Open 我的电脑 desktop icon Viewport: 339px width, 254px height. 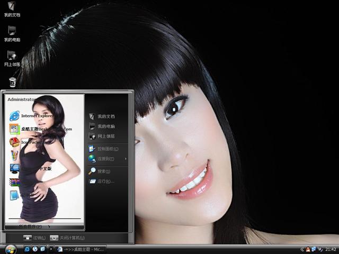(12, 34)
